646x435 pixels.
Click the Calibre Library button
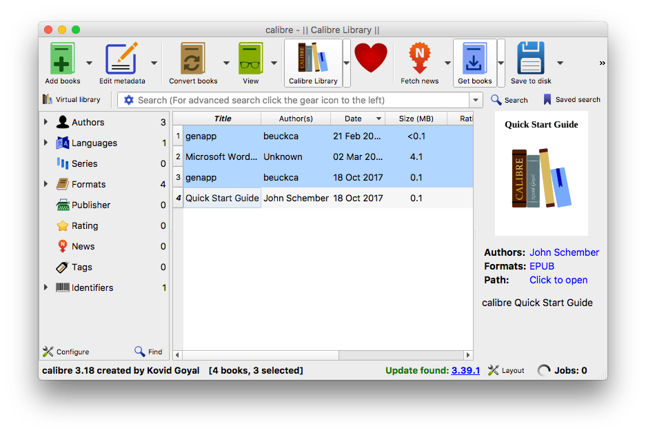click(313, 63)
